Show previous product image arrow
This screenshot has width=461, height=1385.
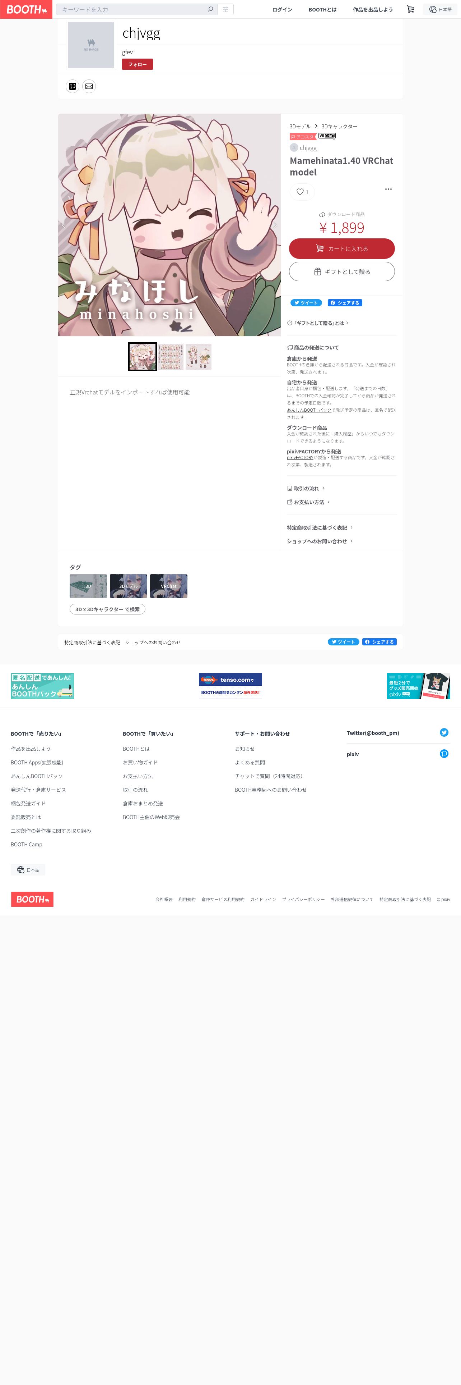(63, 225)
